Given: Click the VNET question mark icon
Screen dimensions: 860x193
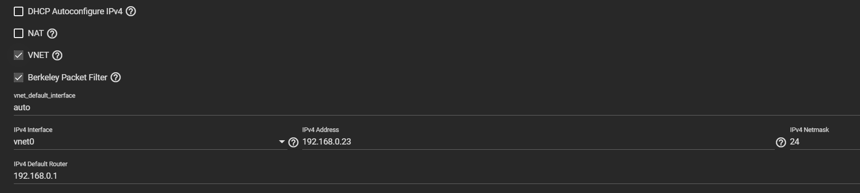Looking at the screenshot, I should (x=57, y=55).
